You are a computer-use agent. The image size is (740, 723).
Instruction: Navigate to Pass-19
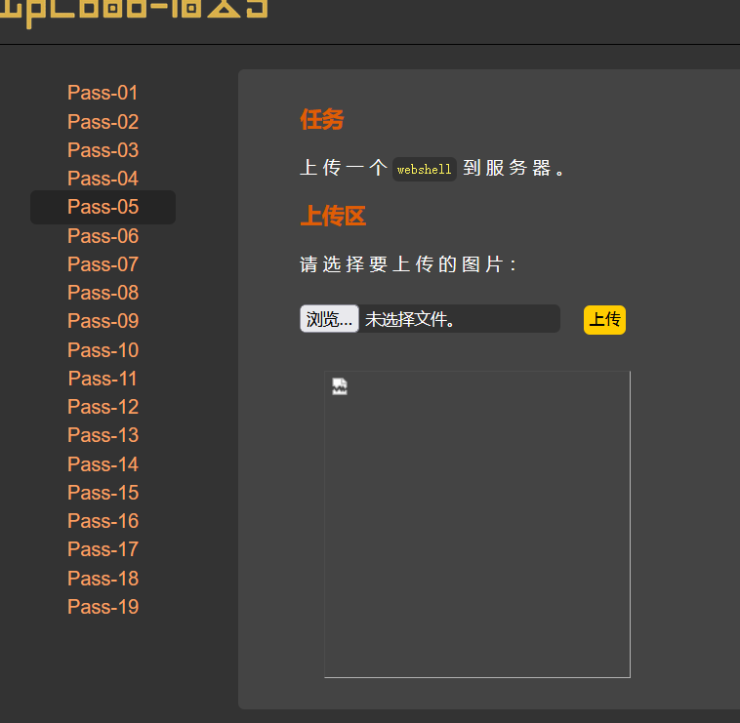103,607
